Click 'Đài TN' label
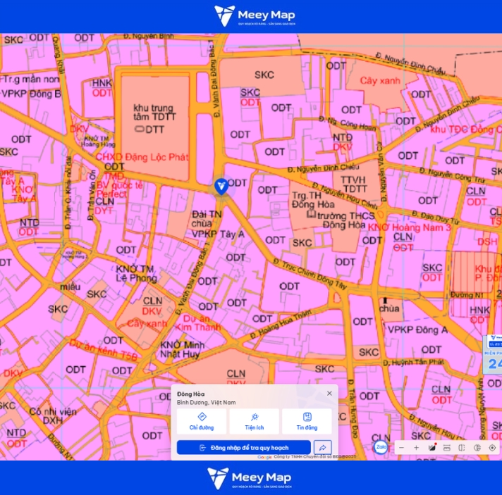The height and width of the screenshot is (495, 502). pos(207,214)
